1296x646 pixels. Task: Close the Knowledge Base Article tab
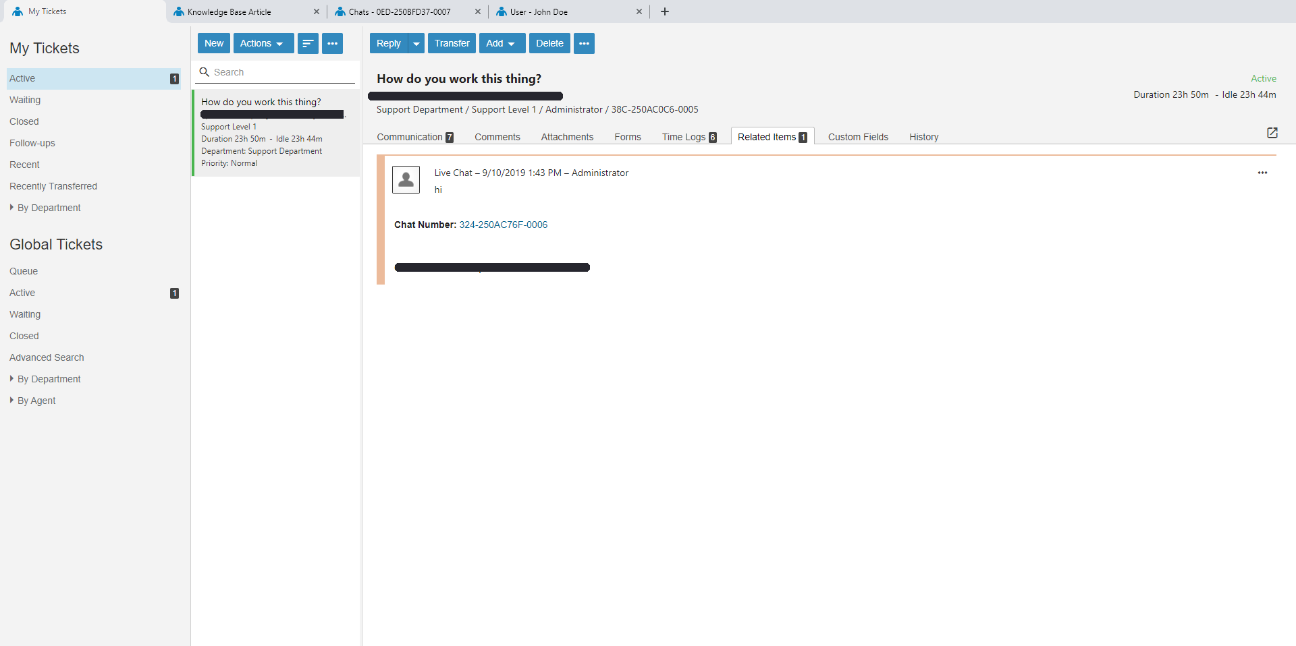coord(316,11)
